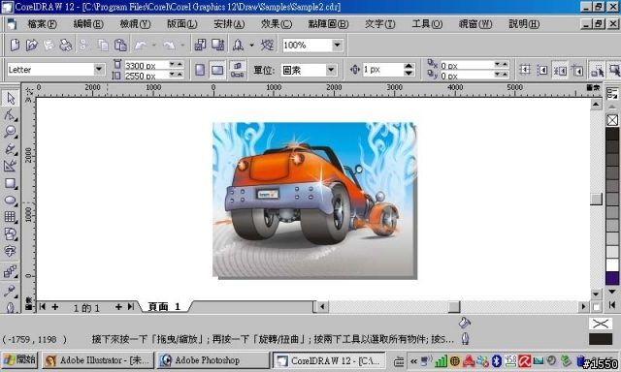Choose the Rectangle tool
Image resolution: width=621 pixels, height=372 pixels.
point(10,183)
